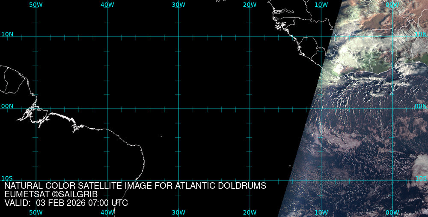428x217 pixels.
Task: Click the 30W label along the top edge
Action: (178, 4)
